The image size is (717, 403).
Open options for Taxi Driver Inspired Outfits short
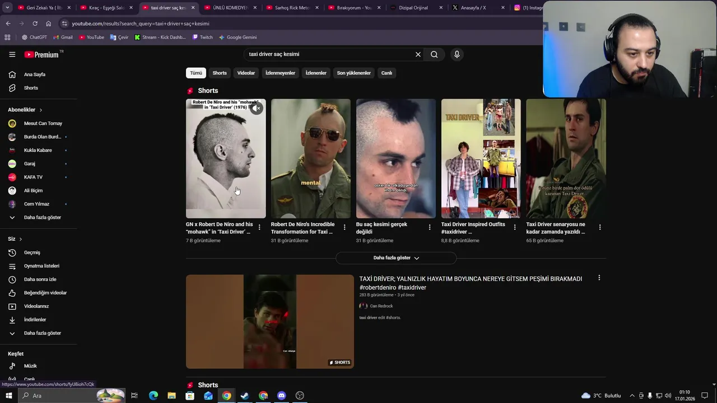click(x=515, y=227)
